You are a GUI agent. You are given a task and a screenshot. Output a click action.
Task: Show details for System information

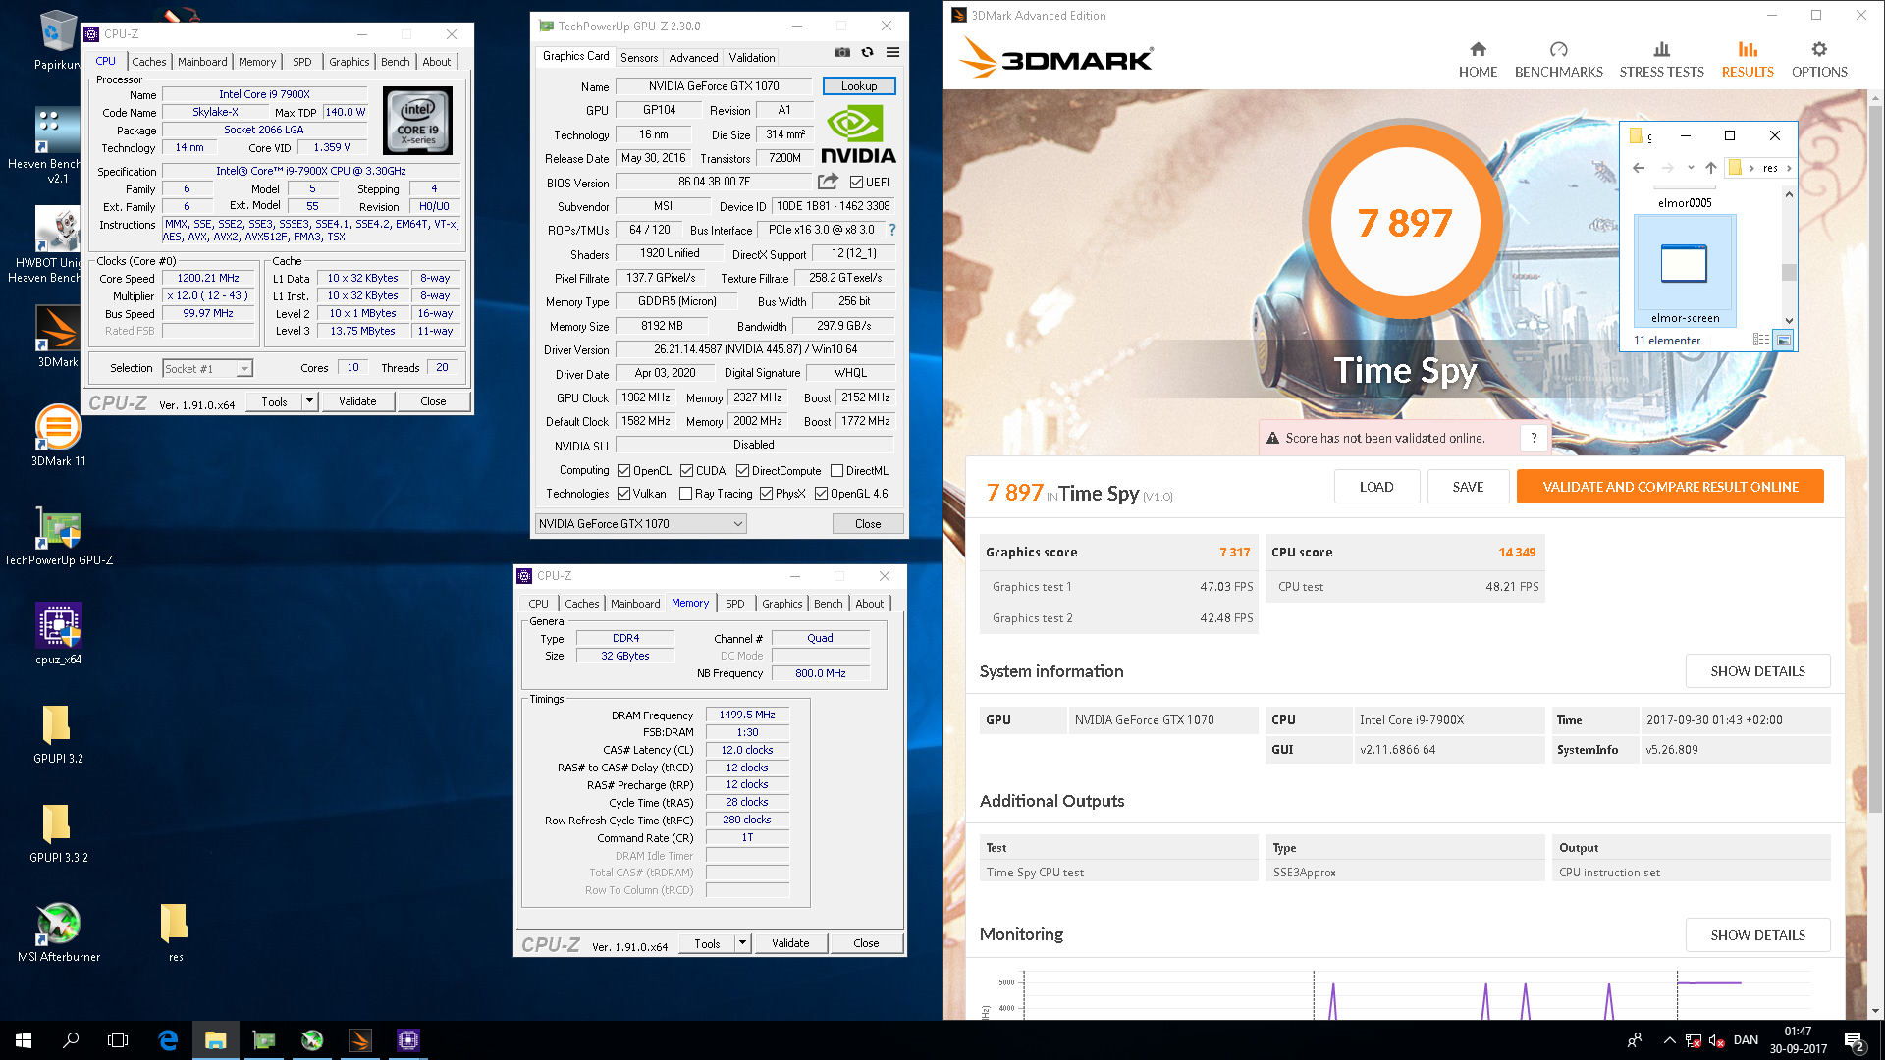coord(1757,671)
